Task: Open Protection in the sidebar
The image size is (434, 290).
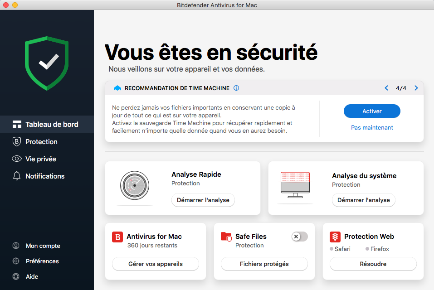Action: tap(47, 141)
